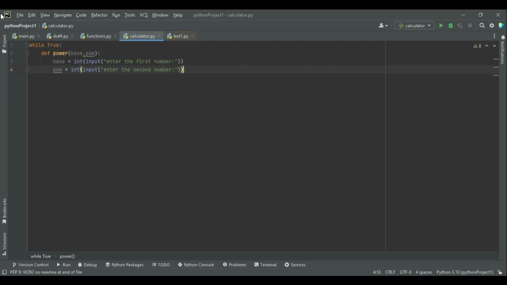Open the Code menu

[x=81, y=15]
